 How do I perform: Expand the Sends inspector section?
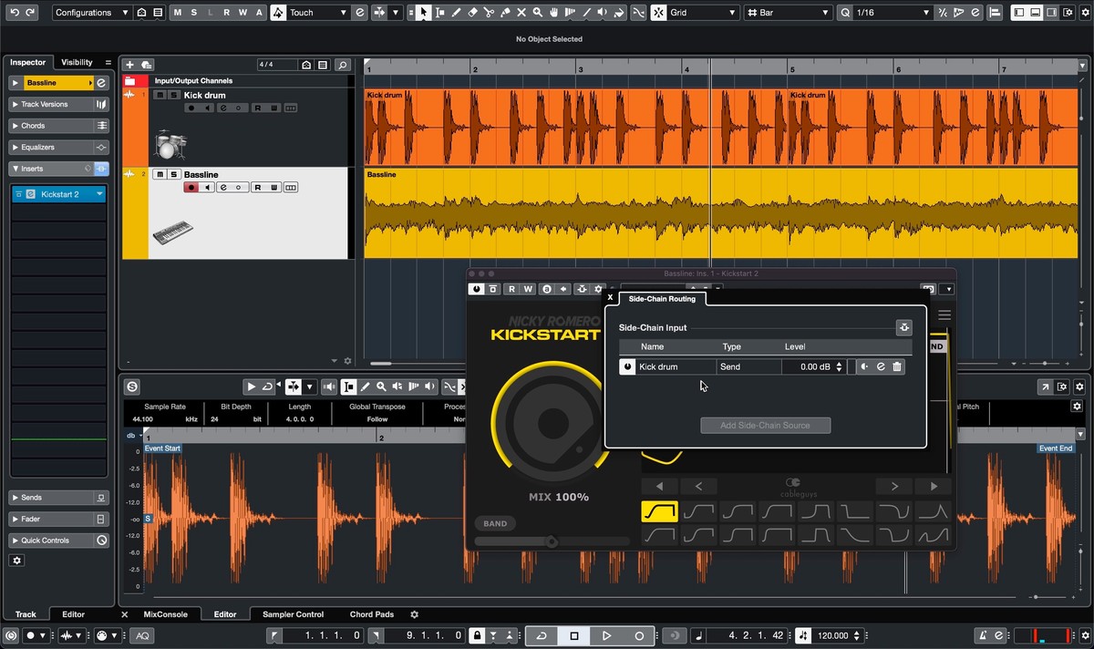32,498
